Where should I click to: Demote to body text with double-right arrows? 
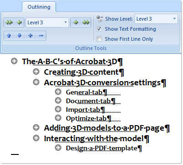coord(86,22)
